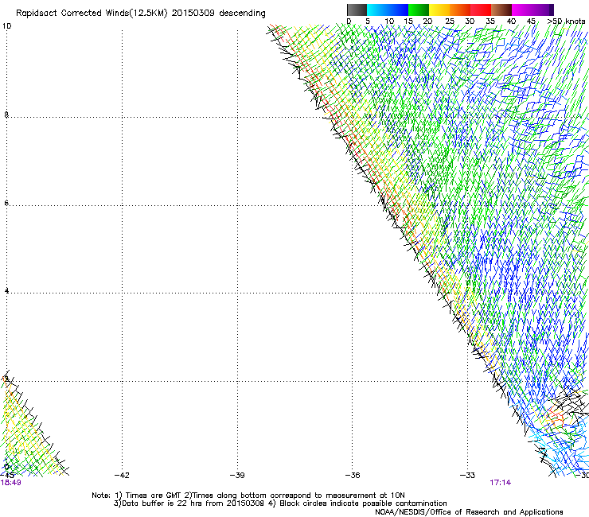The width and height of the screenshot is (589, 517).
Task: Click the green 15-20 knots legend segment
Action: click(x=419, y=10)
